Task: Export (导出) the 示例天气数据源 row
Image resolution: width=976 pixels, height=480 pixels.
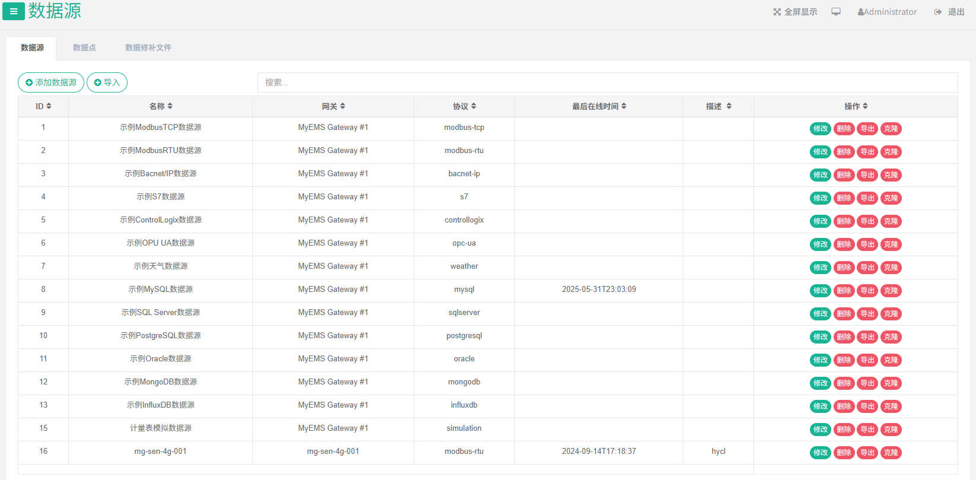Action: (867, 268)
